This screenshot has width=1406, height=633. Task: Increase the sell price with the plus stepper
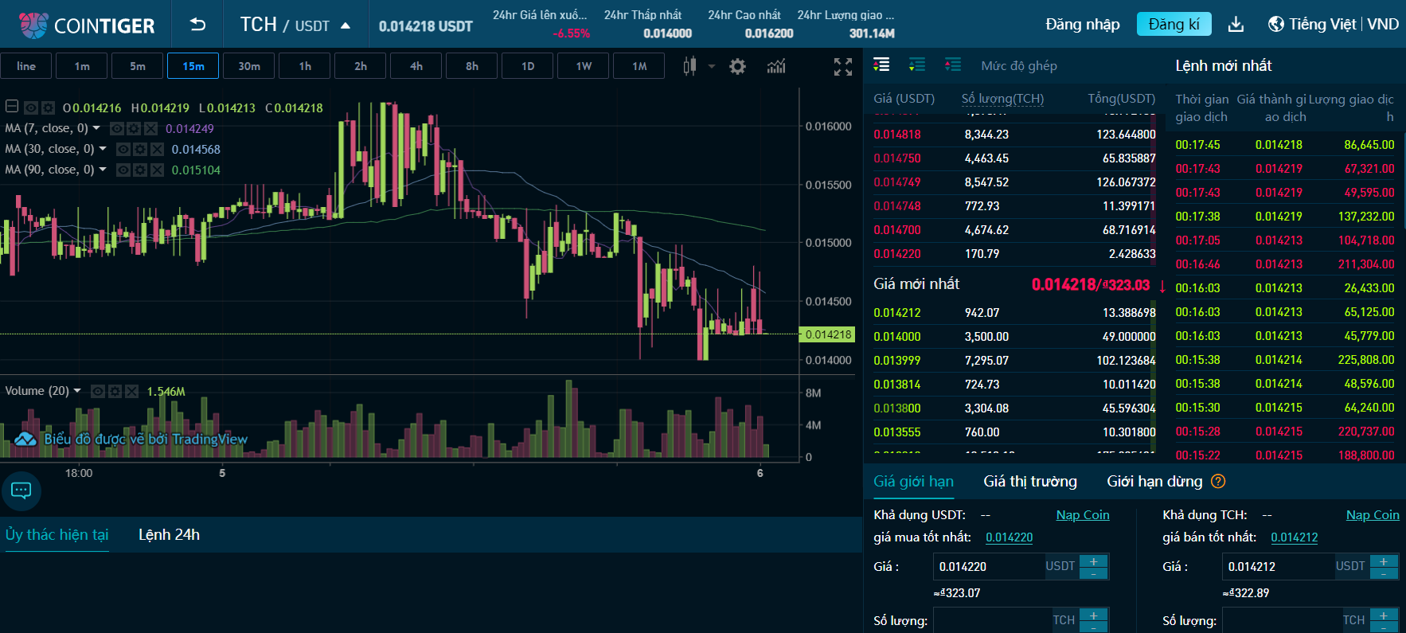point(1384,561)
